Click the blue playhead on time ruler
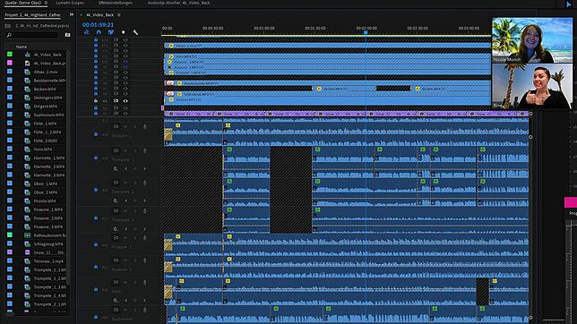The image size is (577, 324). click(x=366, y=33)
